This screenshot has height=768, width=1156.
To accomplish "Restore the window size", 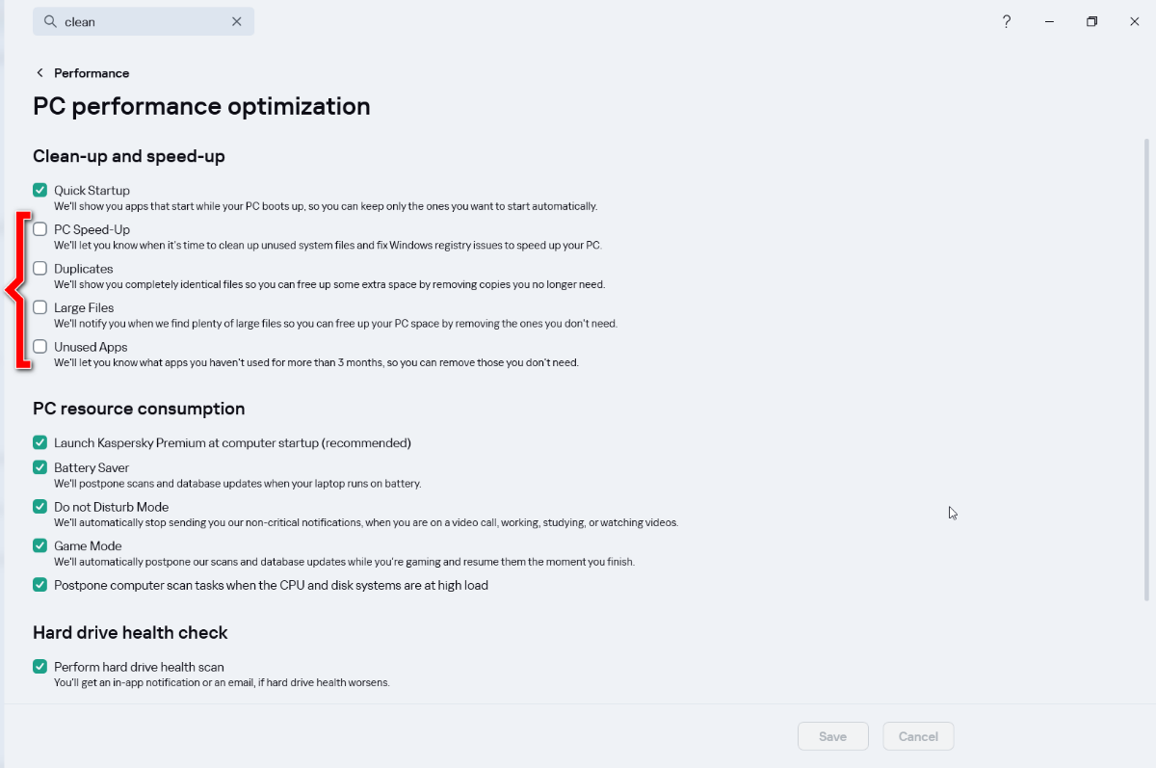I will [x=1091, y=21].
